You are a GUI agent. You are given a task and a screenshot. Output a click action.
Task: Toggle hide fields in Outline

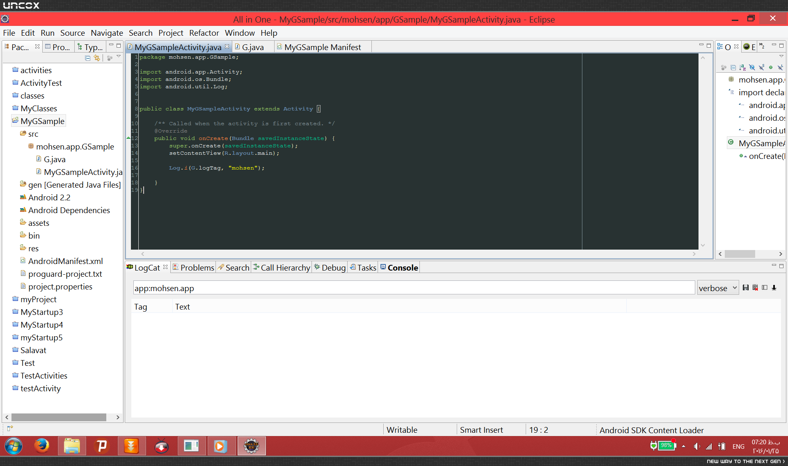click(x=752, y=68)
